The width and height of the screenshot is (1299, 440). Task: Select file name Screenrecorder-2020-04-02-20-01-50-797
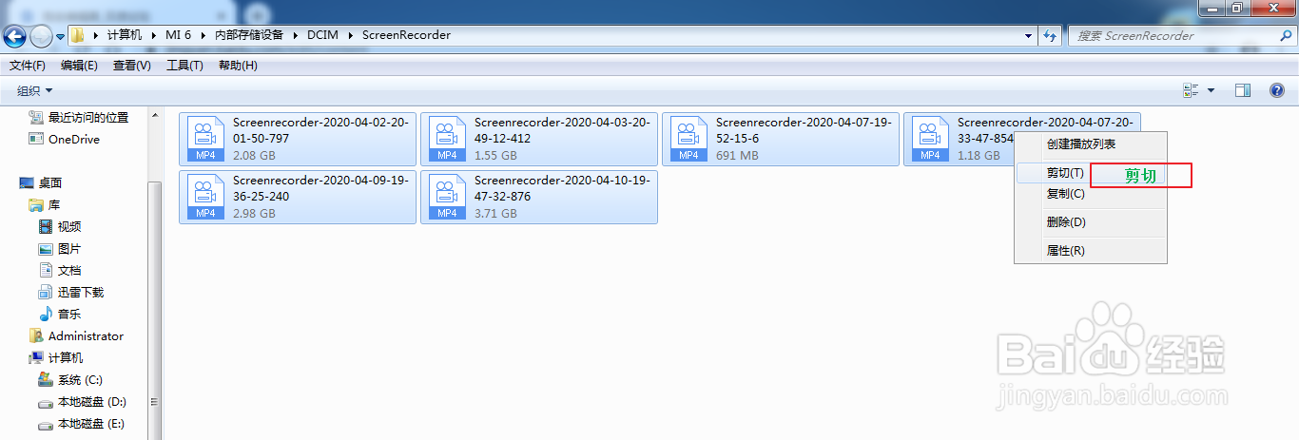(x=320, y=130)
